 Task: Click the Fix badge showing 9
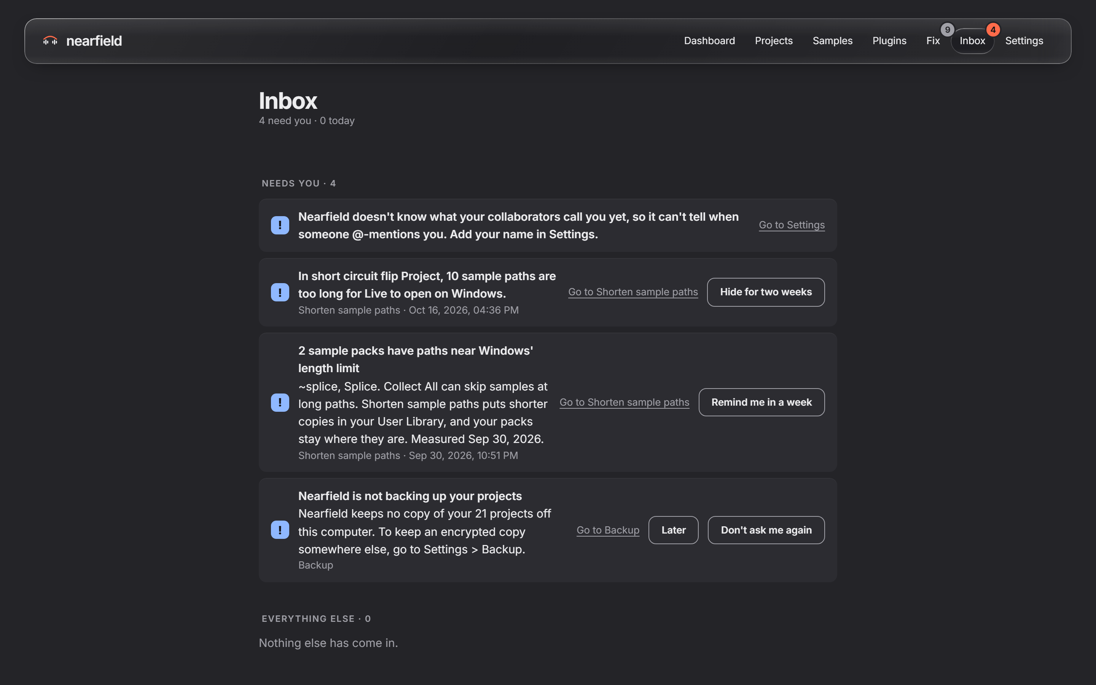coord(947,29)
